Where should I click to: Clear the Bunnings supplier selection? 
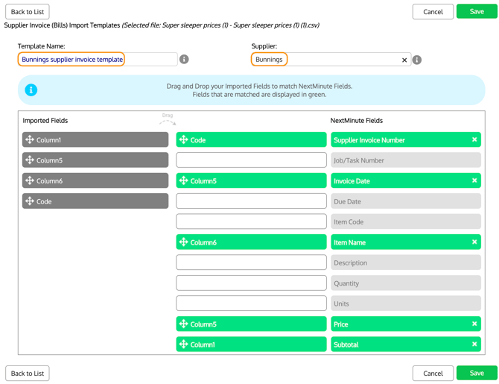tap(404, 60)
